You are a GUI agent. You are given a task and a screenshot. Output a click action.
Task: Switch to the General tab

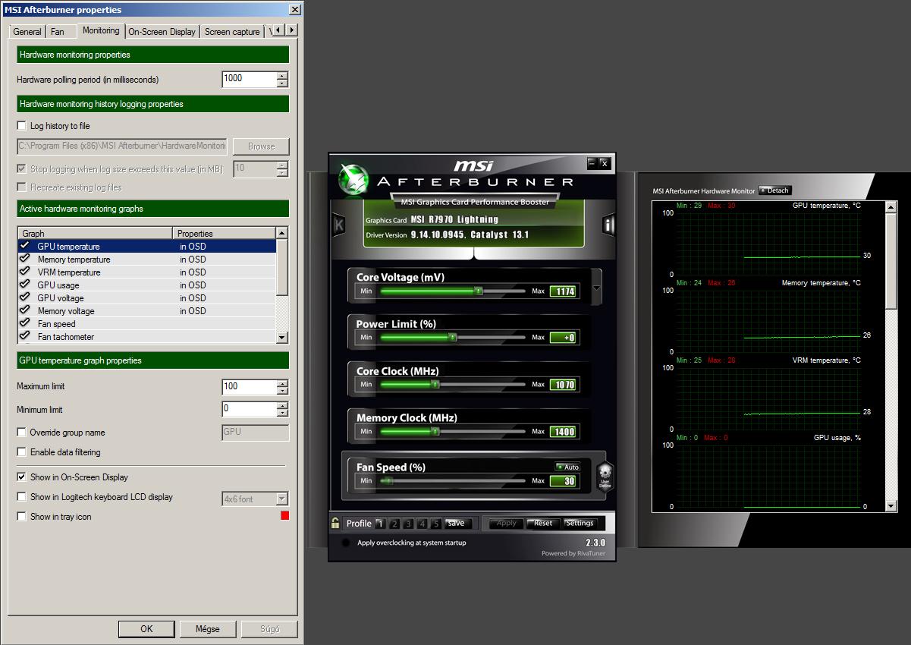[x=27, y=32]
